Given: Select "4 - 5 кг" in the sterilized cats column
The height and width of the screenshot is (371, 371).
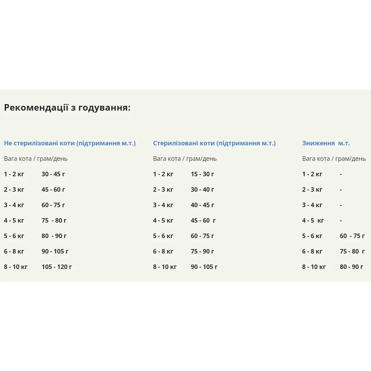Looking at the screenshot, I should pos(163,221).
